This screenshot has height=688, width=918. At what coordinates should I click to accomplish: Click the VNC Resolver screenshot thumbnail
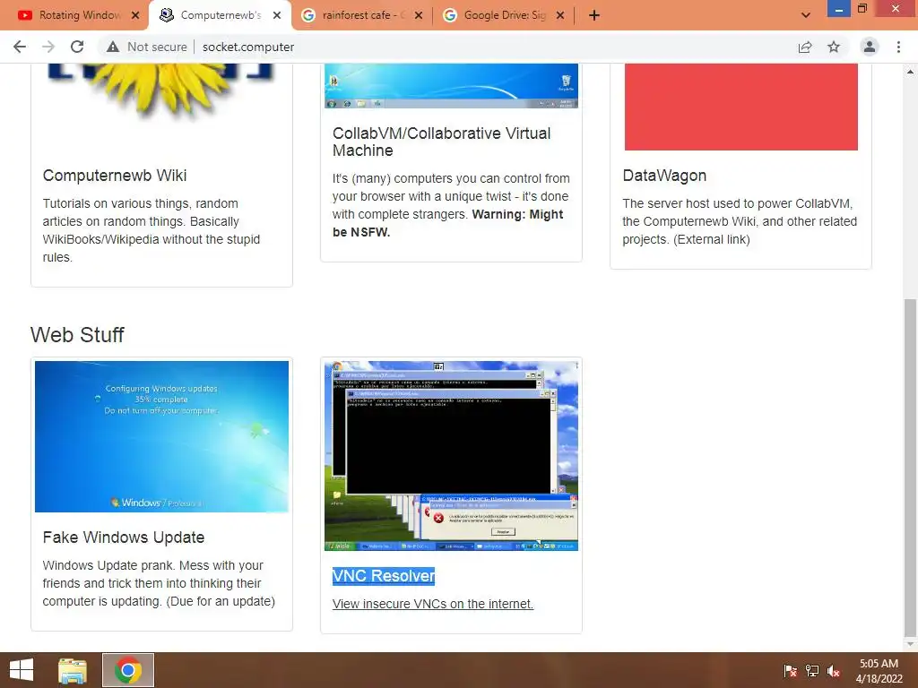tap(452, 456)
